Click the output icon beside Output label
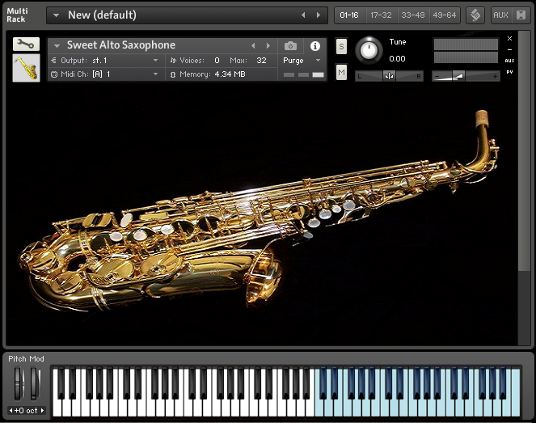 53,61
